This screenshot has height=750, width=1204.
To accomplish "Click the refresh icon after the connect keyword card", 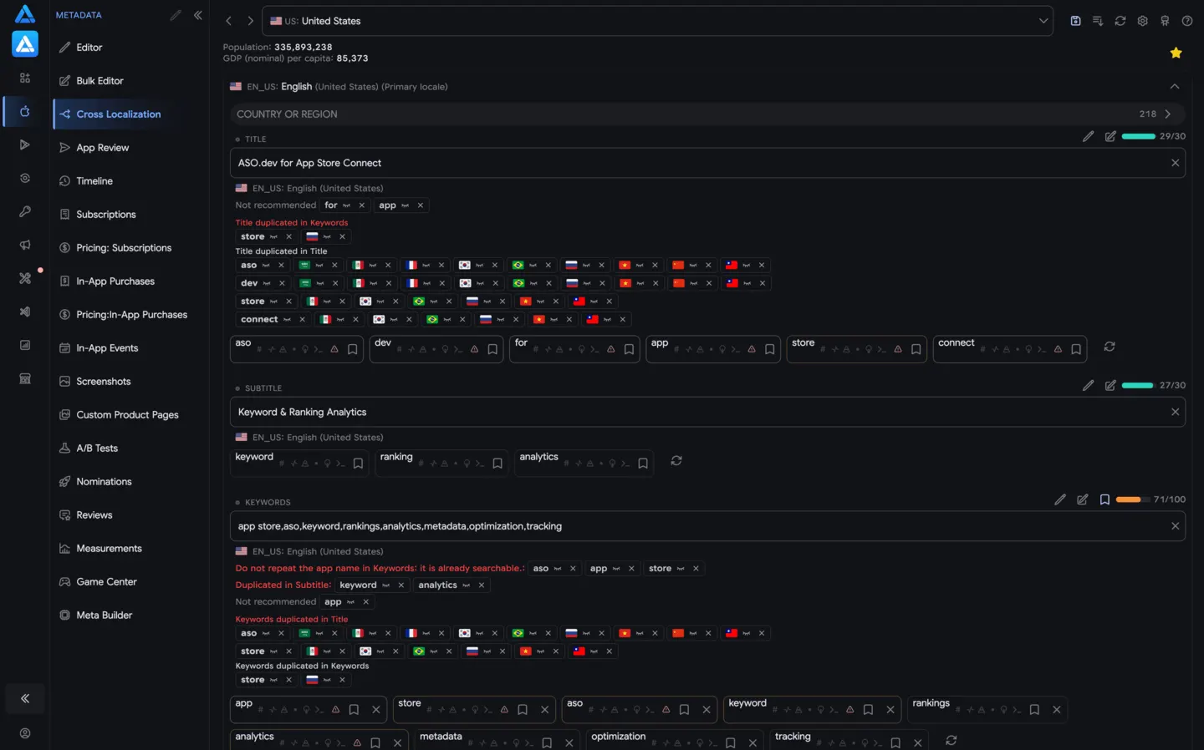I will point(1110,347).
